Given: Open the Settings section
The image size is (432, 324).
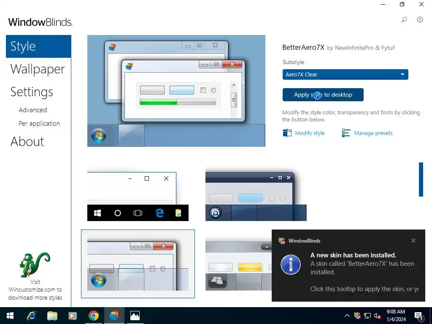Looking at the screenshot, I should [x=32, y=92].
